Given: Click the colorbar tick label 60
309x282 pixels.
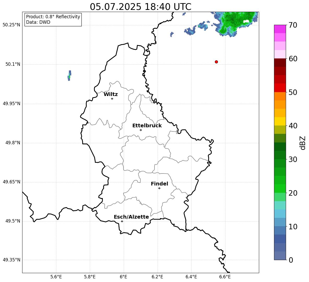Looking at the screenshot, I should click(x=293, y=59).
